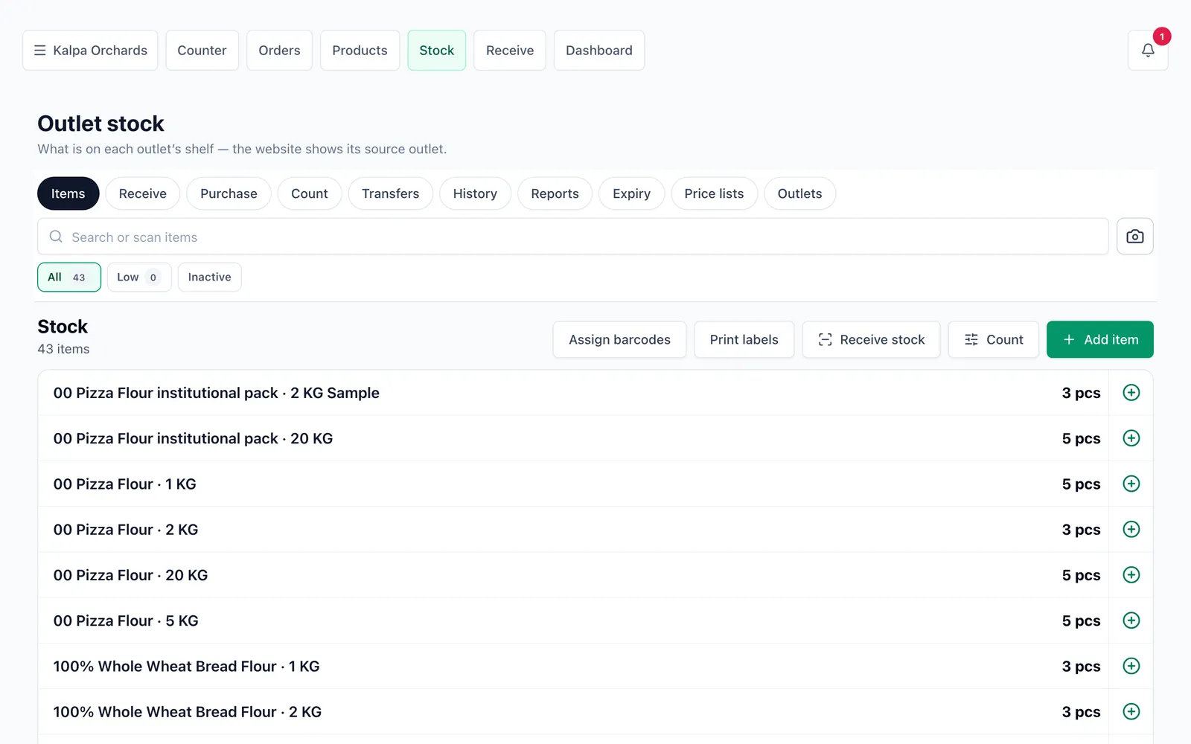
Task: Add stock for 00 Pizza Flour 1 KG
Action: point(1131,484)
